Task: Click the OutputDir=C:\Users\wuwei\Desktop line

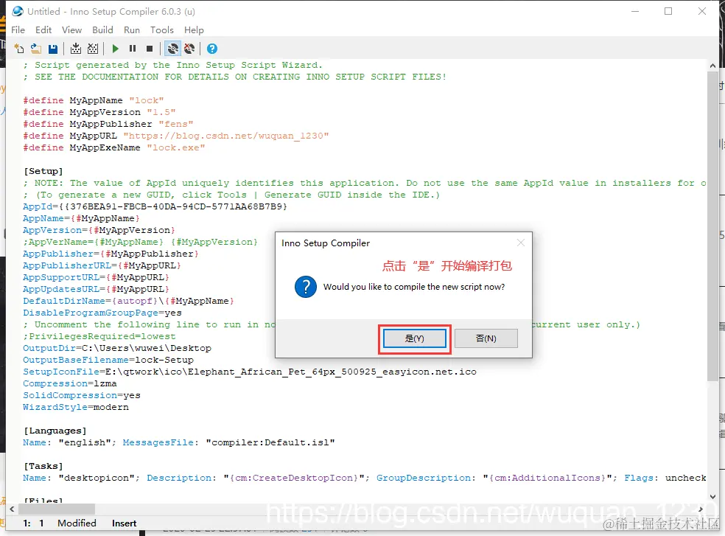Action: pos(117,348)
